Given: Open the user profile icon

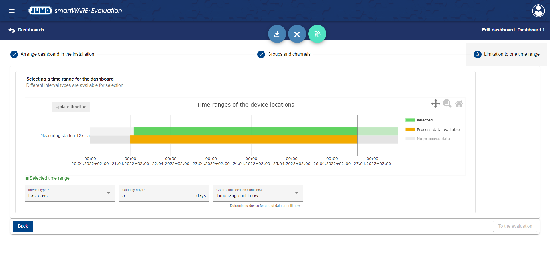Looking at the screenshot, I should [x=538, y=11].
